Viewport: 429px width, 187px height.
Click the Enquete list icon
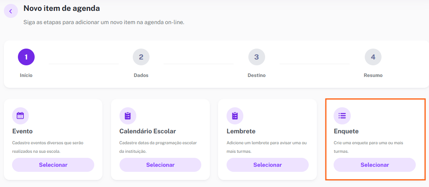342,115
